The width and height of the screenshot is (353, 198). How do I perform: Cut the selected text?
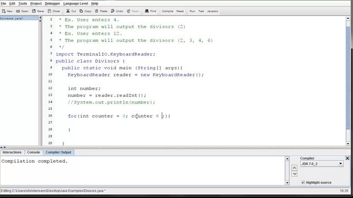point(71,11)
